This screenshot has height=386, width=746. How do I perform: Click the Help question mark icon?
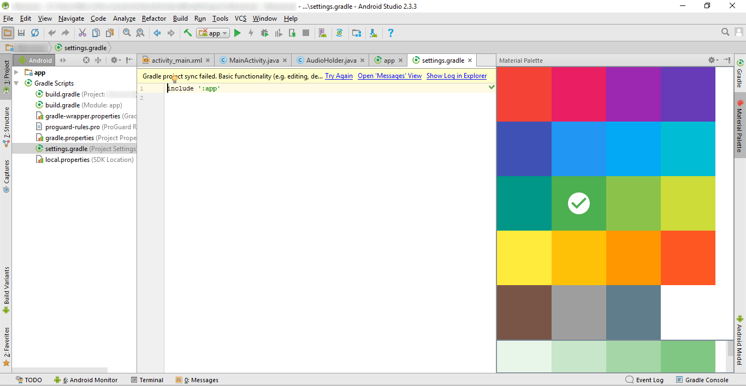tap(390, 33)
